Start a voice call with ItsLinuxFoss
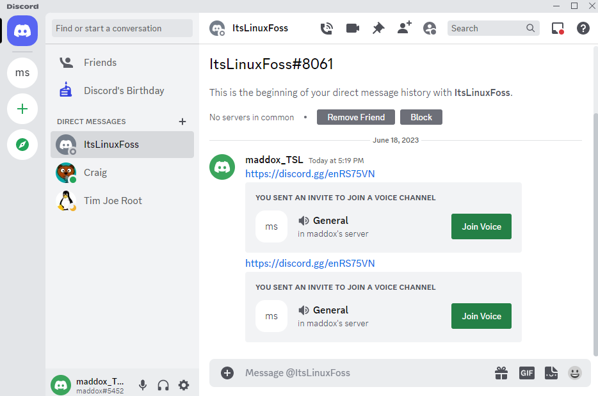598x396 pixels. click(x=327, y=28)
